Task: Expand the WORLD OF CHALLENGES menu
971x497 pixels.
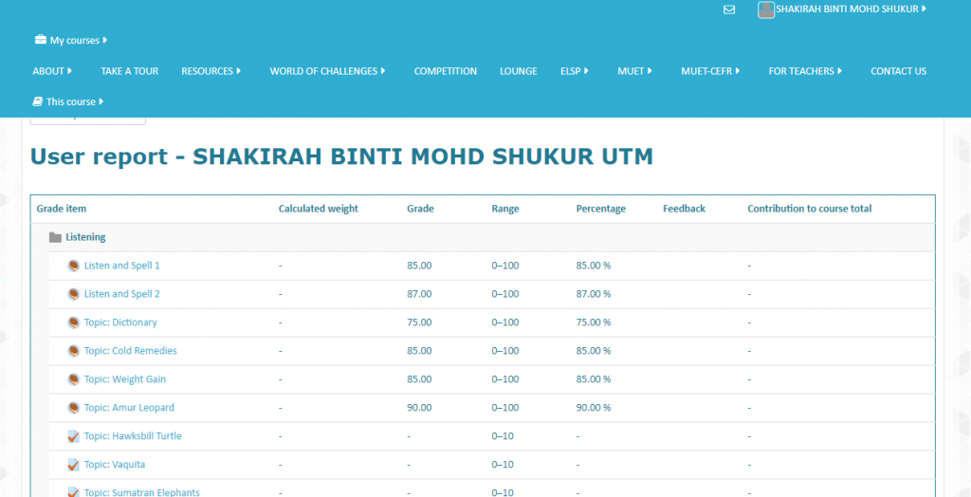Action: [x=328, y=71]
